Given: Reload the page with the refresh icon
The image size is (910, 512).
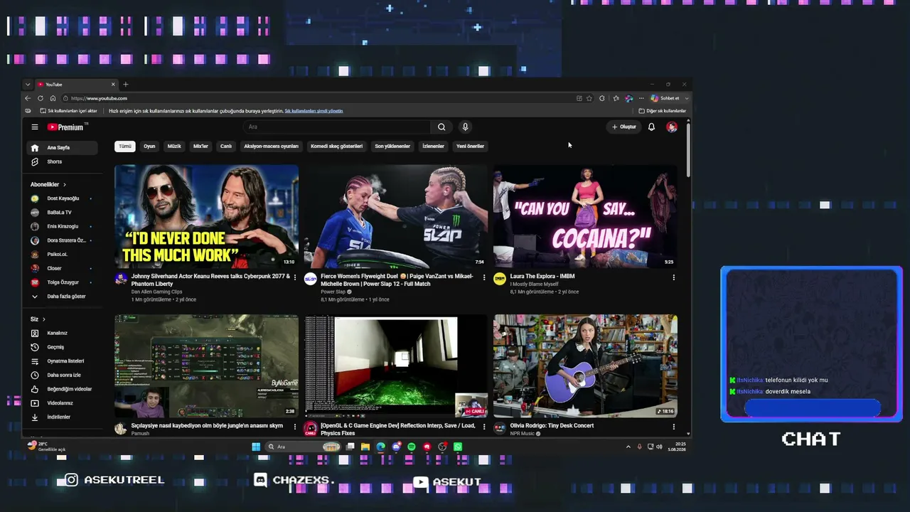Looking at the screenshot, I should point(41,98).
